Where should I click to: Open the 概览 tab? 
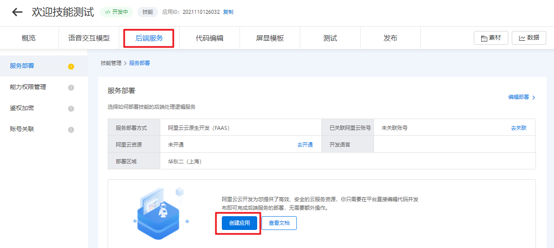pyautogui.click(x=29, y=38)
